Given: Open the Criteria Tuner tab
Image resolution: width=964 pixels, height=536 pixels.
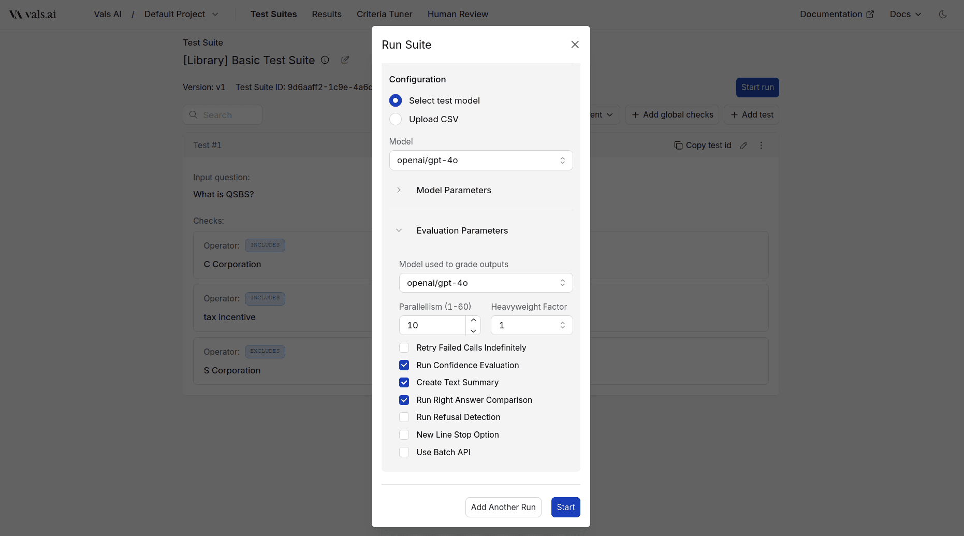Looking at the screenshot, I should point(384,15).
